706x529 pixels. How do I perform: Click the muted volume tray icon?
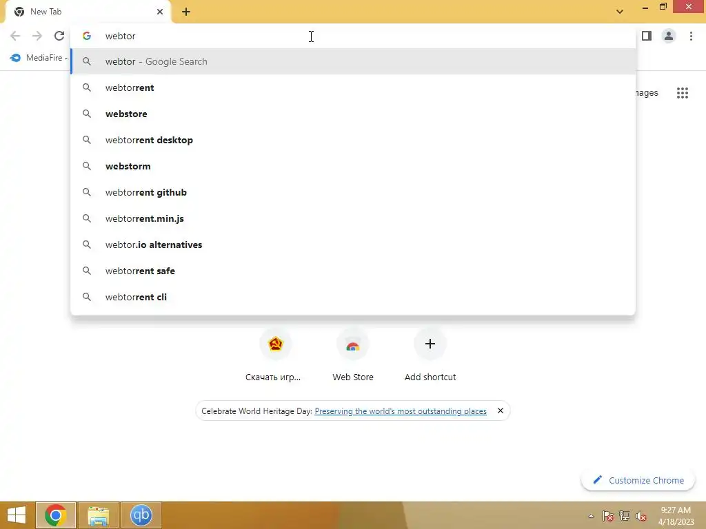tap(641, 516)
